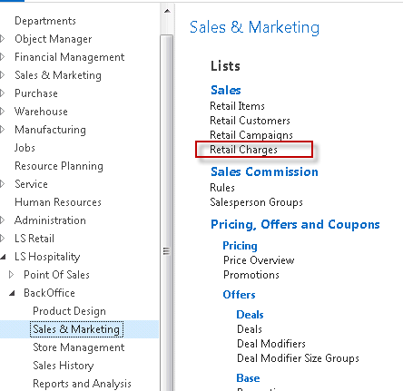Open the Departments root item
Screen dimensions: 403x391
pyautogui.click(x=45, y=21)
